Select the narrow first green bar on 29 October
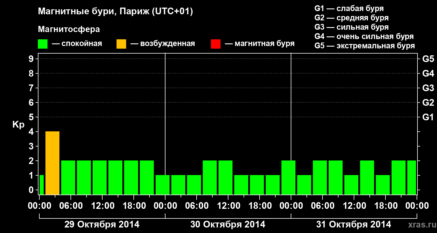 tap(41, 185)
